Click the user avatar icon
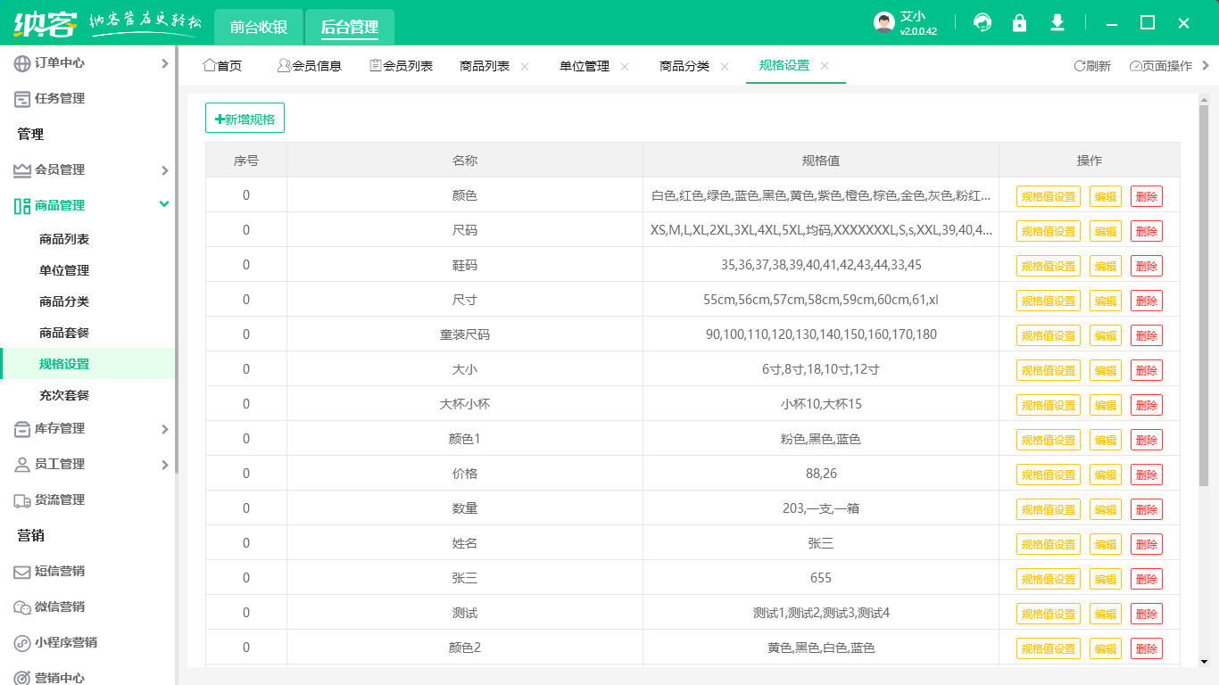1219x685 pixels. 883,23
